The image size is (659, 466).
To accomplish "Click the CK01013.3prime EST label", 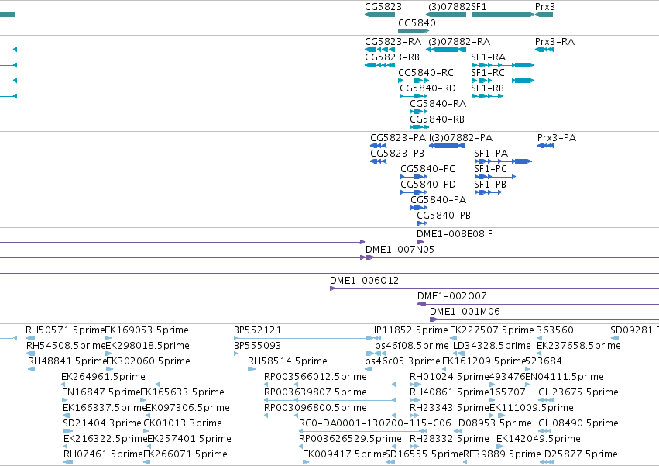I will [x=183, y=423].
